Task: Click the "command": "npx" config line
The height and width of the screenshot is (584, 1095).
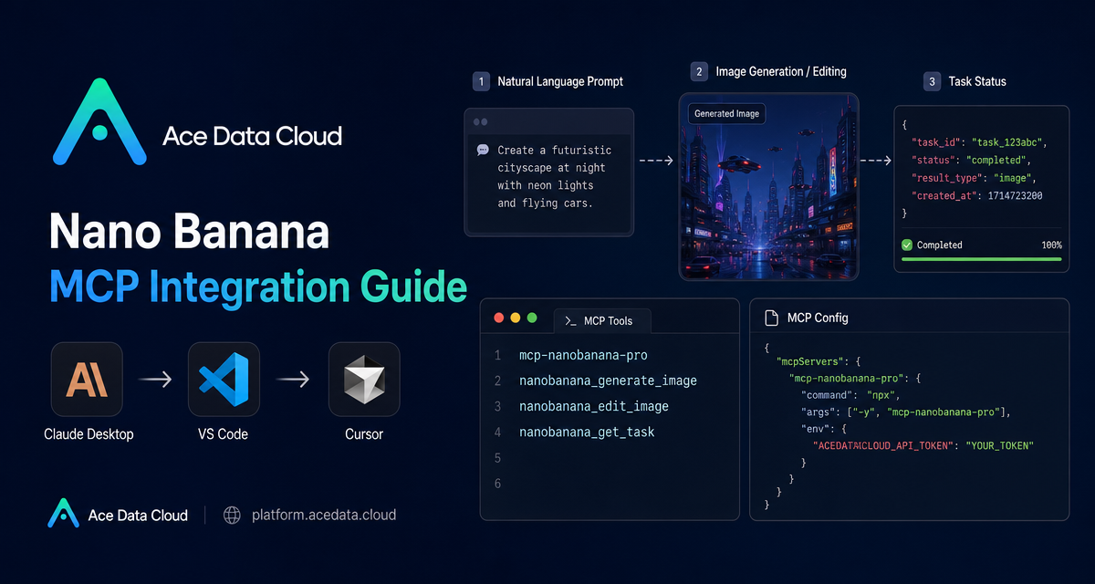Action: tap(850, 395)
